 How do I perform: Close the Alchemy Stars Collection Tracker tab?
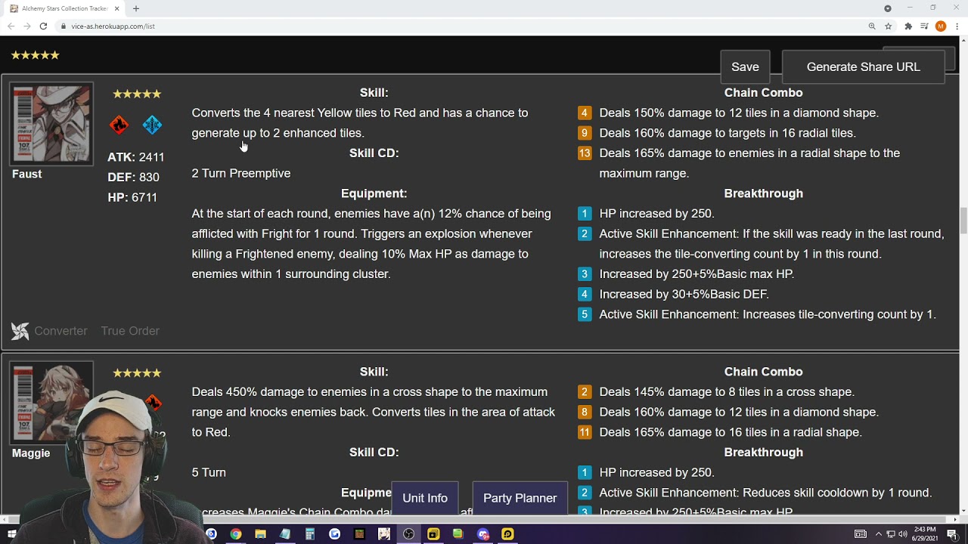tap(117, 8)
